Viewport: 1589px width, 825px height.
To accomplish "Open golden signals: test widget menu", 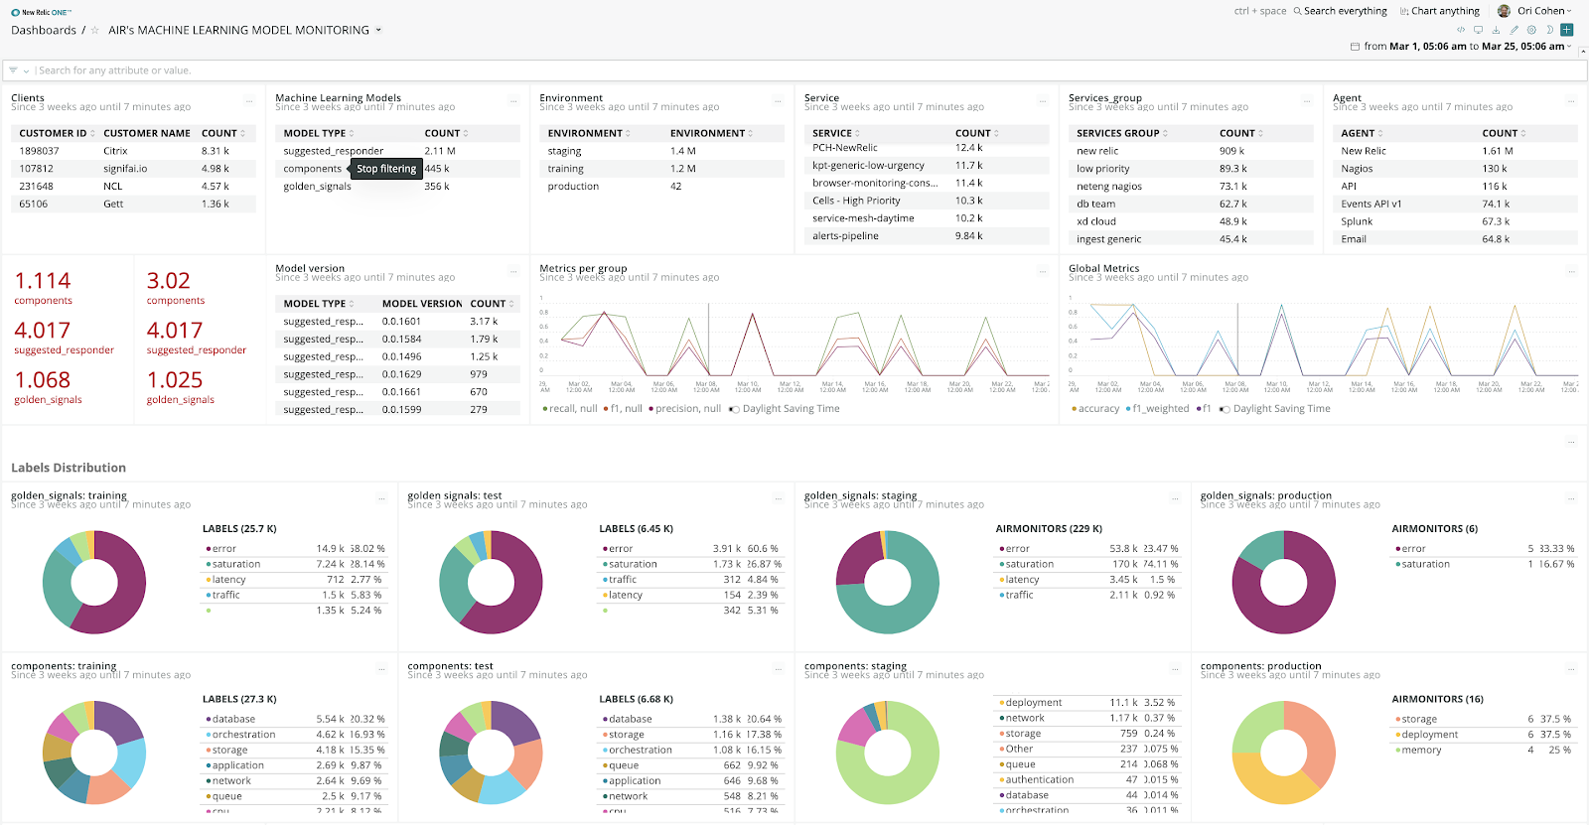I will point(778,498).
